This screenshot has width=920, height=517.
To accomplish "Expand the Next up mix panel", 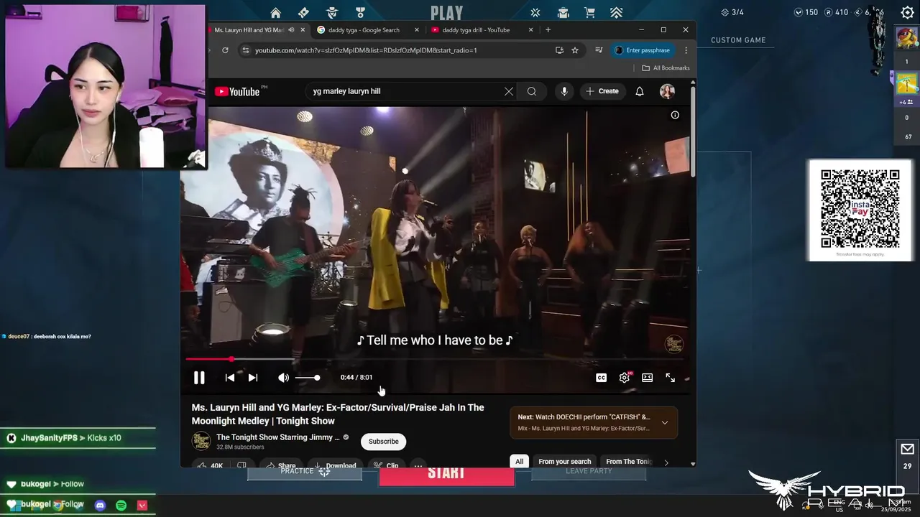I will [x=665, y=423].
